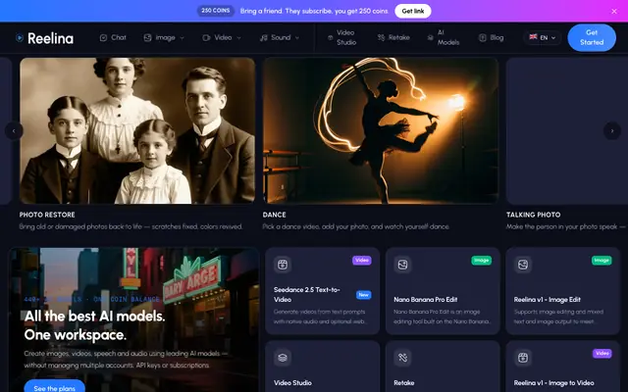Click the DANCE title
Image resolution: width=628 pixels, height=392 pixels.
275,215
